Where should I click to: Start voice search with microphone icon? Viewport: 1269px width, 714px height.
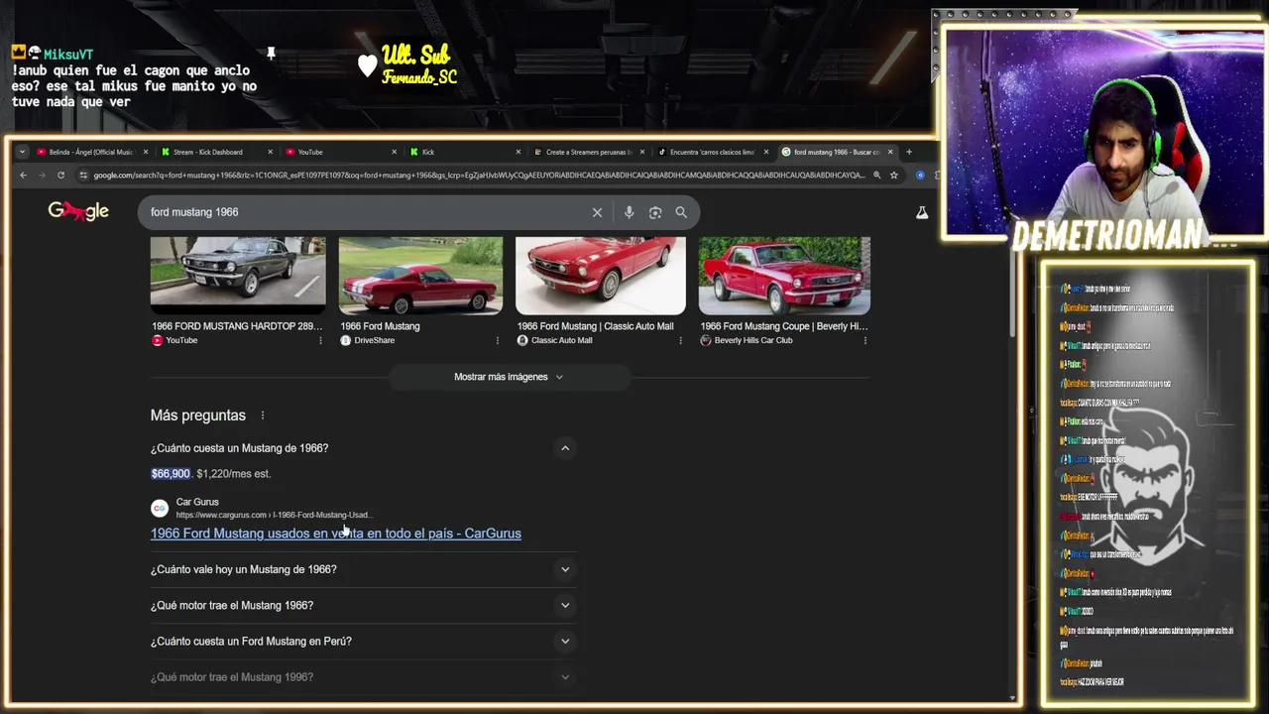[629, 212]
